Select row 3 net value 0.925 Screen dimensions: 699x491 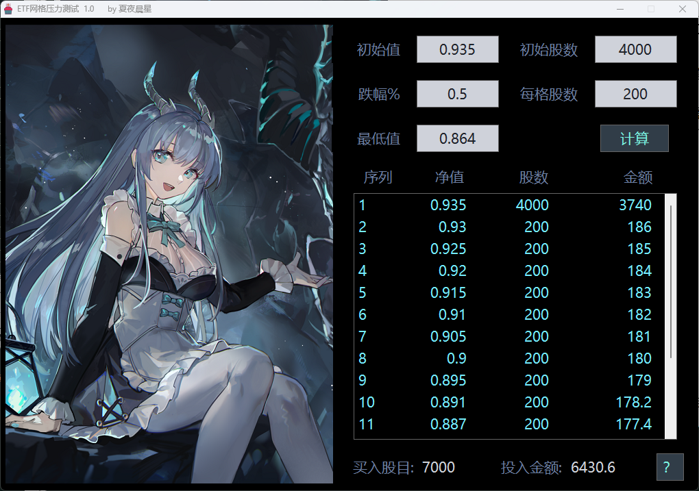(x=448, y=249)
